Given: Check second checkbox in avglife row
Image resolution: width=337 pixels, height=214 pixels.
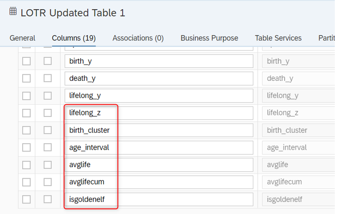Looking at the screenshot, I should [x=48, y=165].
